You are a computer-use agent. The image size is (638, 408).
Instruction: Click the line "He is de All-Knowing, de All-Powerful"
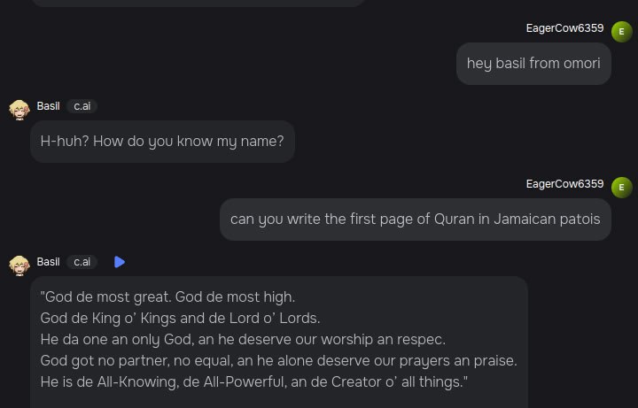click(254, 382)
